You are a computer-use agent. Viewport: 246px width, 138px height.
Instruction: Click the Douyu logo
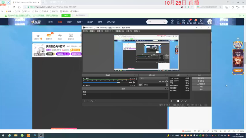click(x=36, y=22)
